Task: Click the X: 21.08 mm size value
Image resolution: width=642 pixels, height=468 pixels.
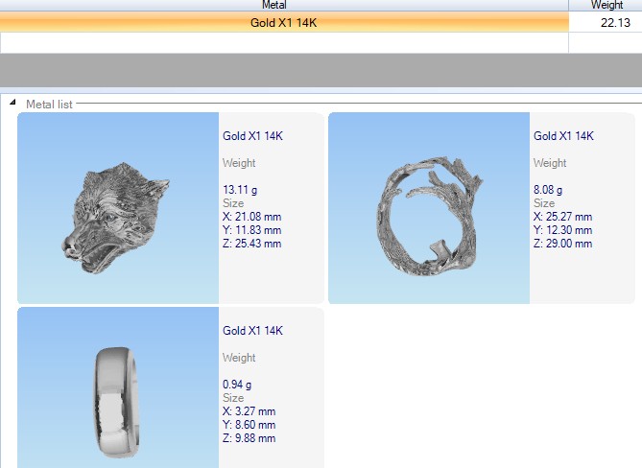Action: [251, 217]
